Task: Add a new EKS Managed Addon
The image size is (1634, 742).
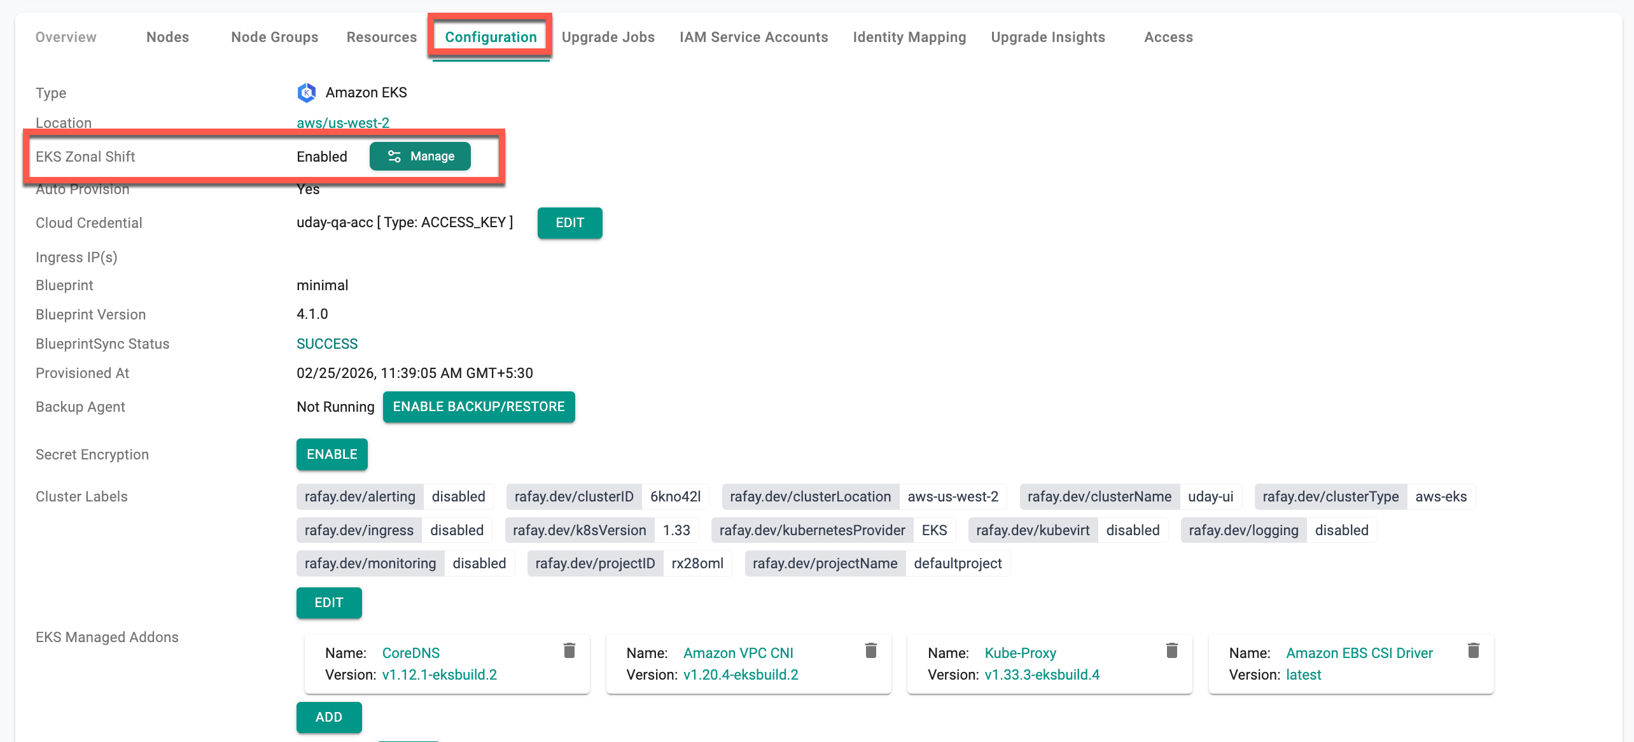Action: click(328, 717)
